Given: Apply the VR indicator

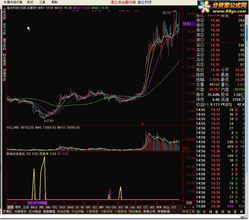Looking at the screenshot, I should 82,207.
